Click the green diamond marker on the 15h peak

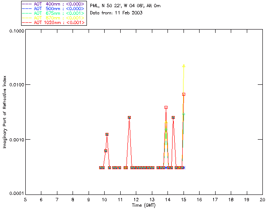point(184,114)
